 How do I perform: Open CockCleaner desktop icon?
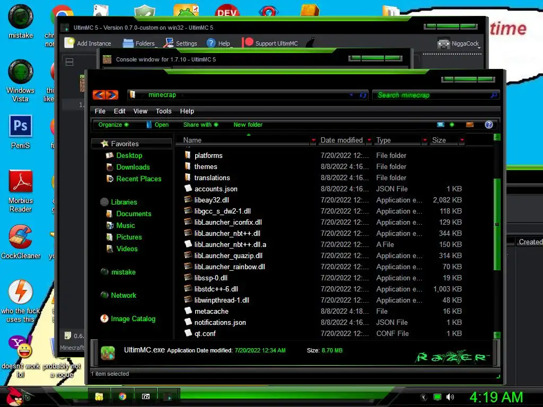[x=21, y=242]
